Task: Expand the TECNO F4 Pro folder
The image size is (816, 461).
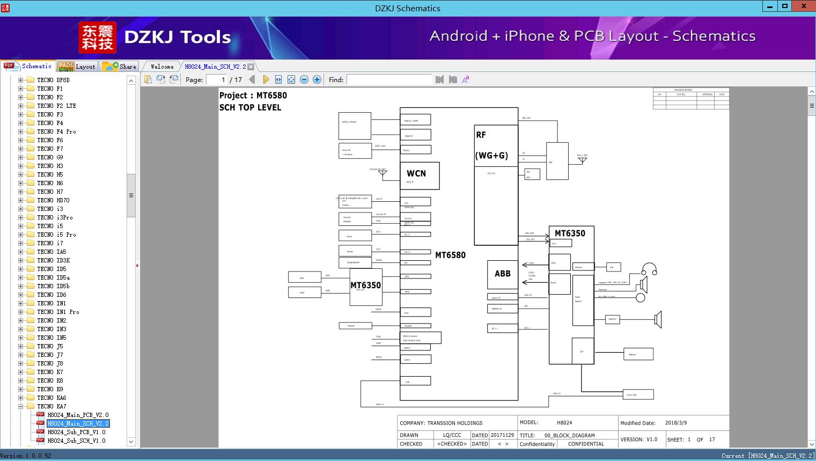Action: [21, 131]
